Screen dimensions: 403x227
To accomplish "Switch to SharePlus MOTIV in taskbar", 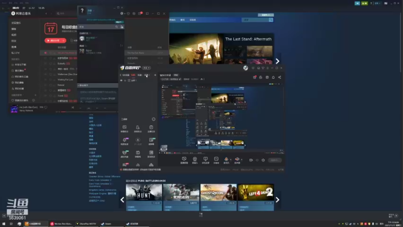I will (86, 224).
